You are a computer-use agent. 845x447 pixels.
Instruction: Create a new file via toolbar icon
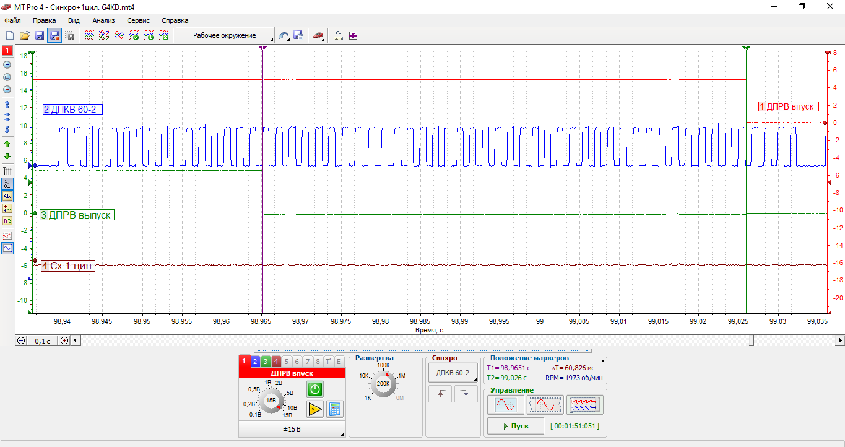click(9, 36)
